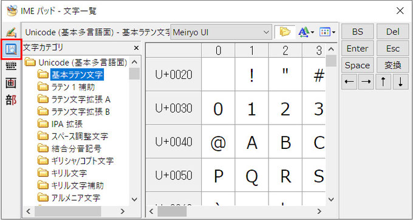413x220 pixels.
Task: Click the yellow folder character category button
Action: (x=285, y=32)
